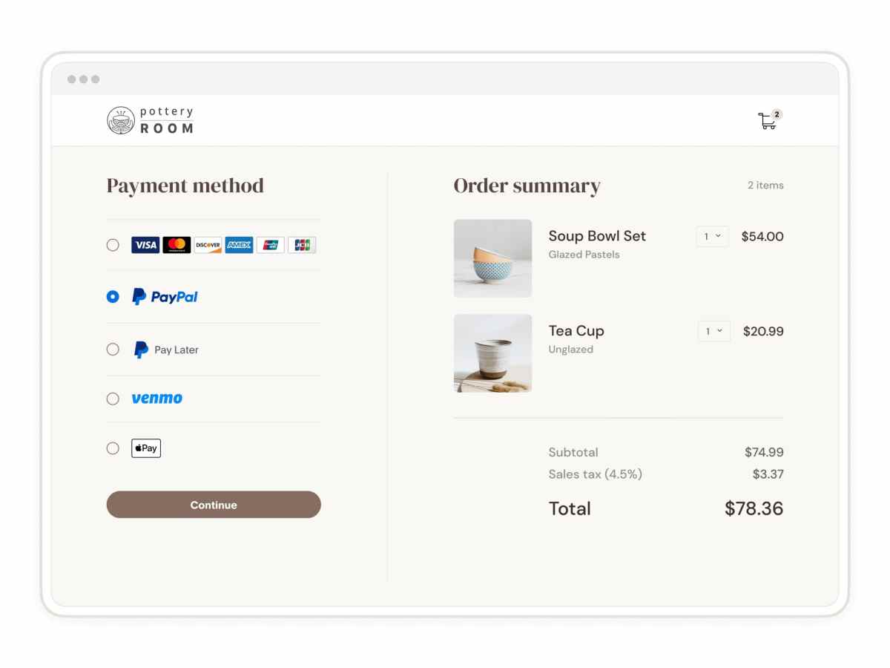The width and height of the screenshot is (890, 668).
Task: Click the Discover card icon
Action: pyautogui.click(x=207, y=245)
